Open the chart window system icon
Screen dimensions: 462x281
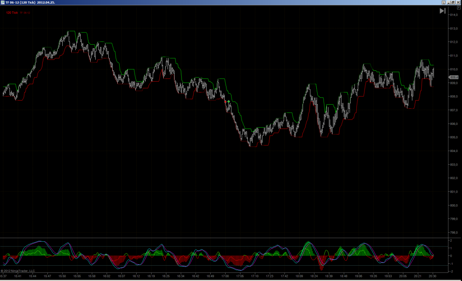point(2,2)
